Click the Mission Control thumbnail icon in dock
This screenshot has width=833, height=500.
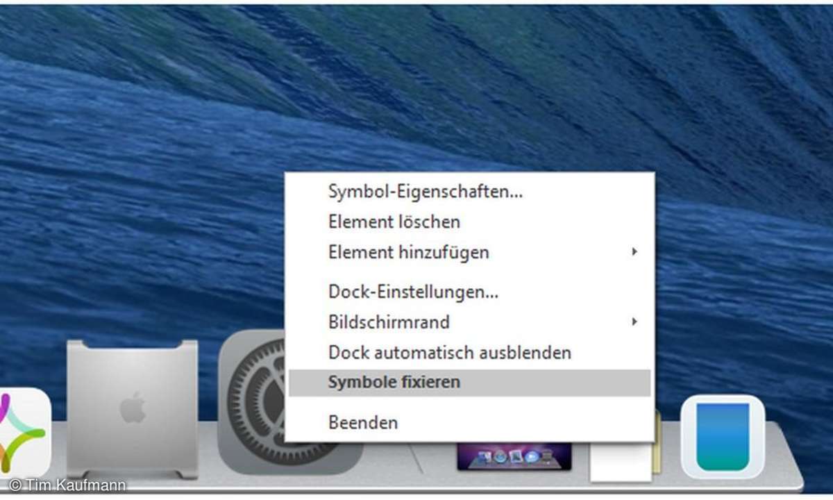pyautogui.click(x=514, y=456)
